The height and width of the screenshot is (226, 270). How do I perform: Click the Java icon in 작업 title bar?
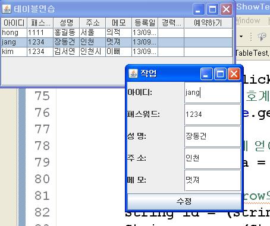coord(133,74)
